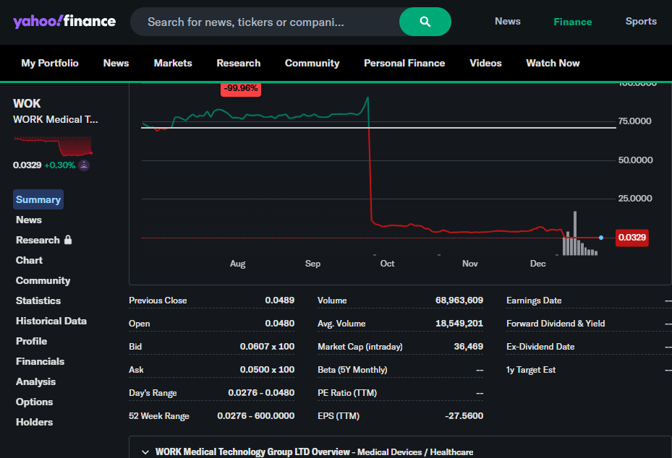Click the pre-market sunrise icon by +0.30%

tap(84, 165)
